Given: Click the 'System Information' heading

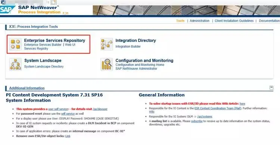Looking at the screenshot, I should (x=28, y=100).
